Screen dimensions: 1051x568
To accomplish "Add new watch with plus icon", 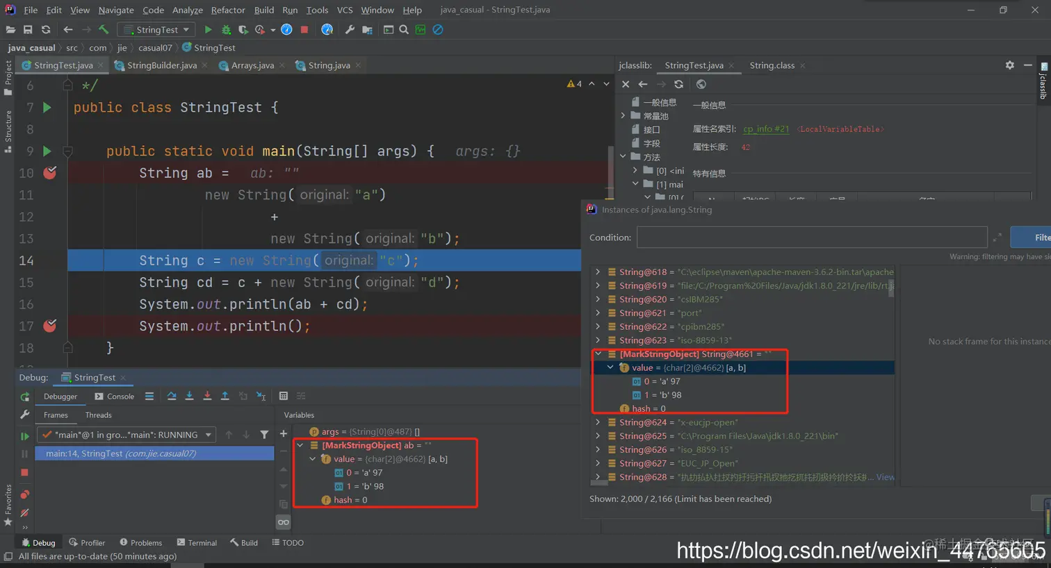I will (283, 434).
